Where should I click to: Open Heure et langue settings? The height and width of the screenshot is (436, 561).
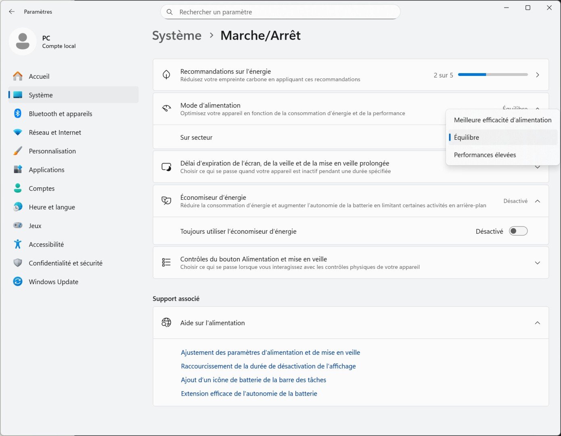(x=73, y=207)
